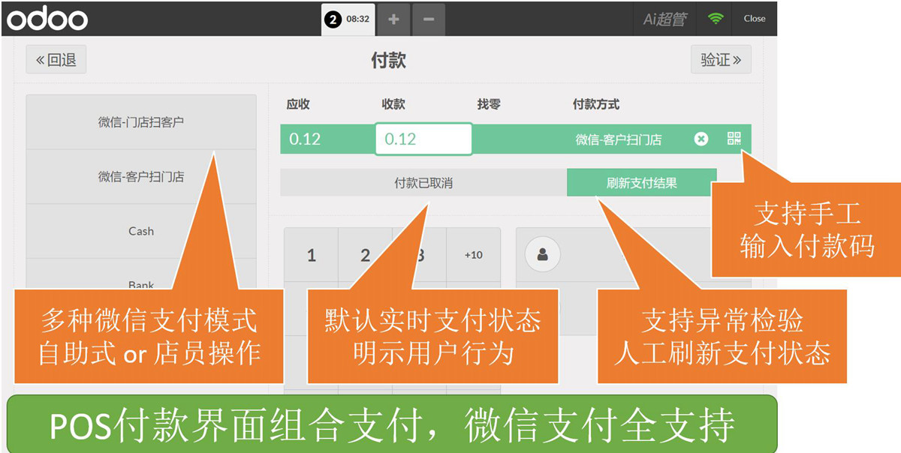Select 微信-客户扫门店 payment method in left list
The image size is (901, 453).
click(141, 177)
